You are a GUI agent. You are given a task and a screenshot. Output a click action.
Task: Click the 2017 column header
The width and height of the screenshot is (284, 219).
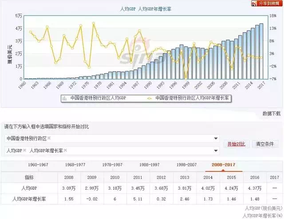click(x=275, y=177)
